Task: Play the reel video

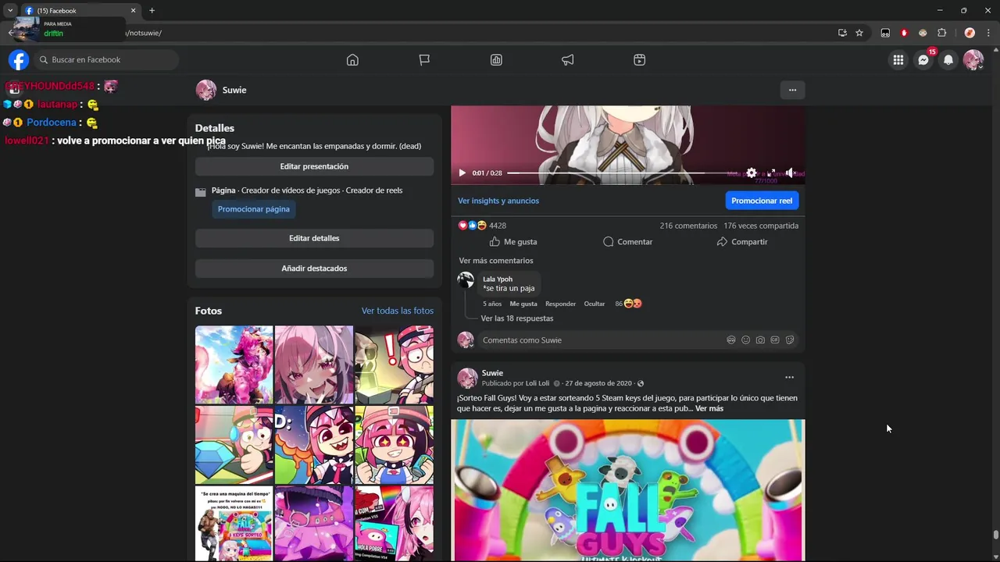Action: (x=462, y=173)
